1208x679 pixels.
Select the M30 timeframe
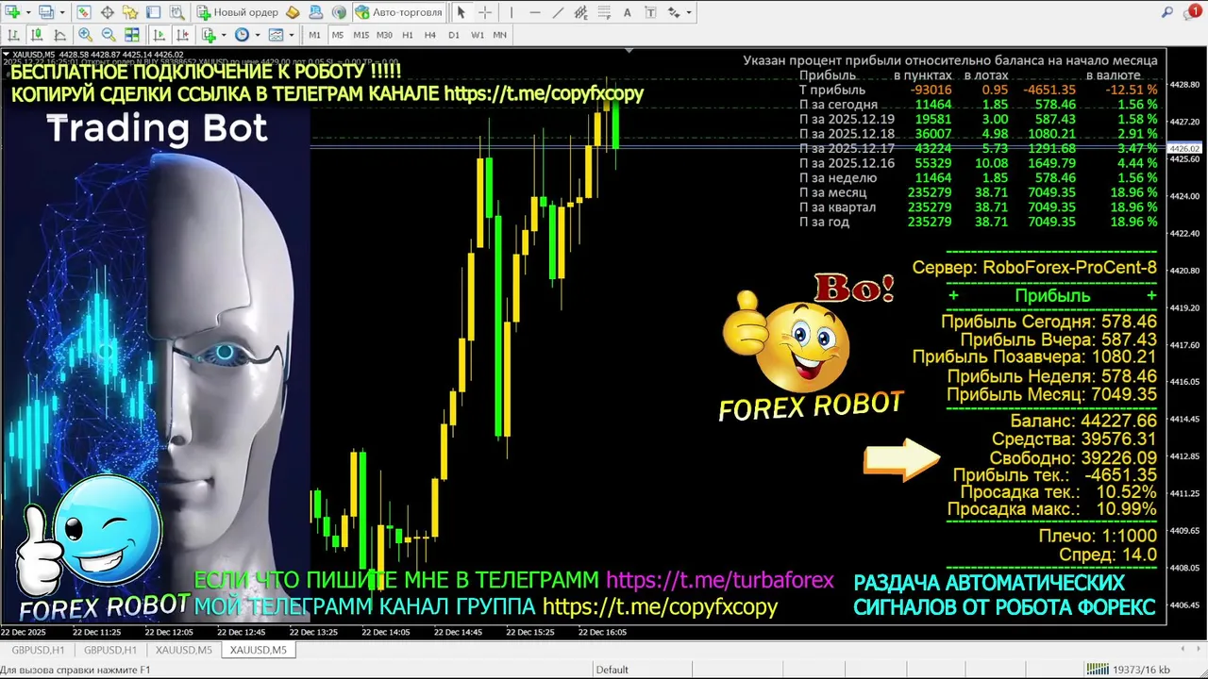[384, 35]
